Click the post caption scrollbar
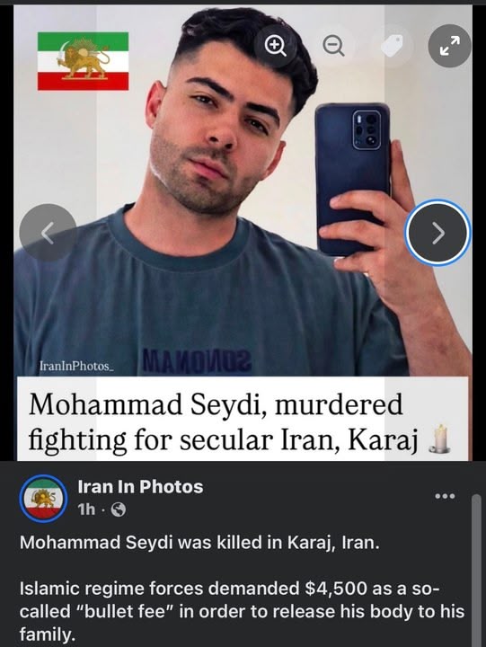Image resolution: width=486 pixels, height=647 pixels. pos(476,570)
